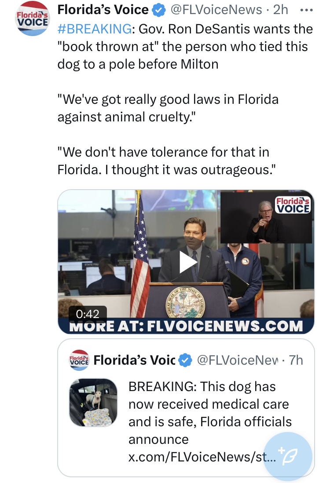Tap the quoted post text about the dog
This screenshot has height=483, width=330.
pos(210,413)
